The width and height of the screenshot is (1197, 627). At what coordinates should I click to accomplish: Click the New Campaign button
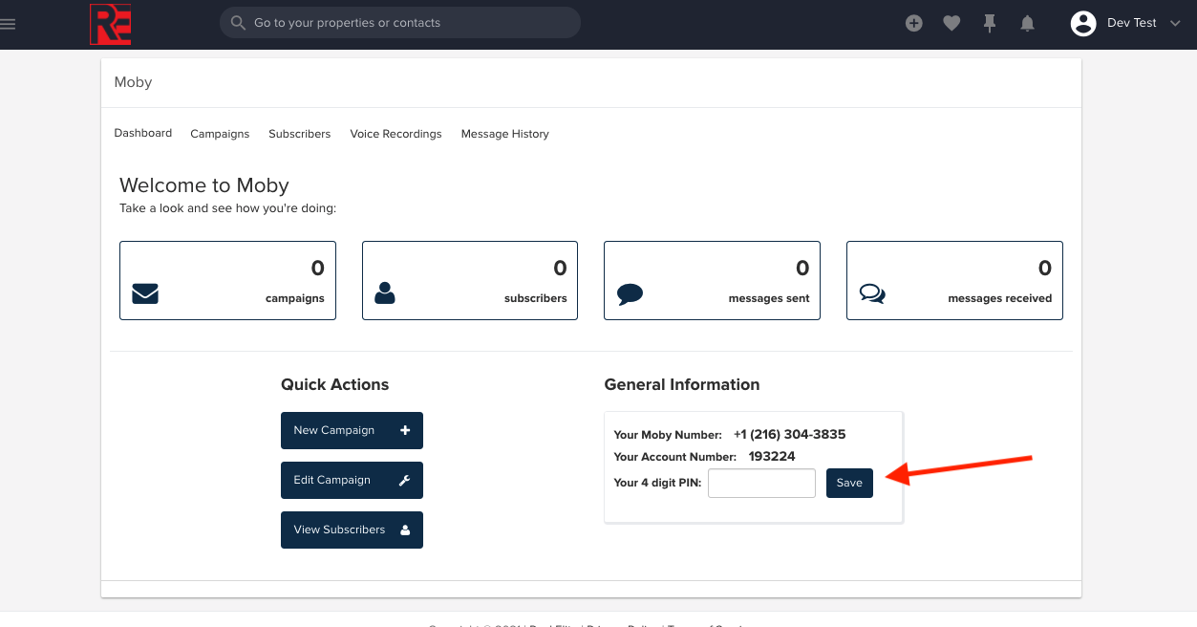click(x=352, y=430)
